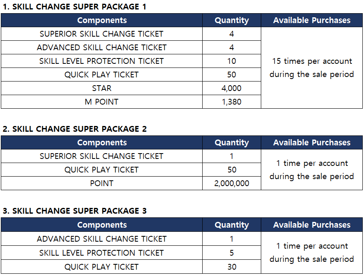Select SUPERIOR SKILL CHANGE TICKET in Package 2
This screenshot has width=364, height=275.
click(x=102, y=156)
